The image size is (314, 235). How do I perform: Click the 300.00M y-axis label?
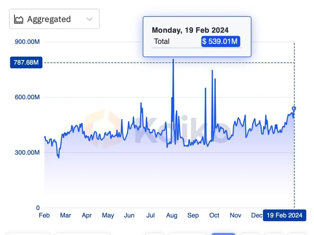click(x=27, y=152)
